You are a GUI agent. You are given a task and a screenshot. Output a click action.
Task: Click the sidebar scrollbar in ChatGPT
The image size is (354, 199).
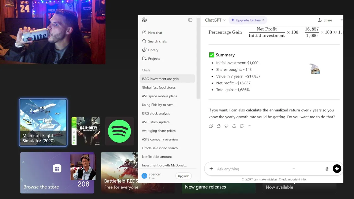tap(198, 58)
